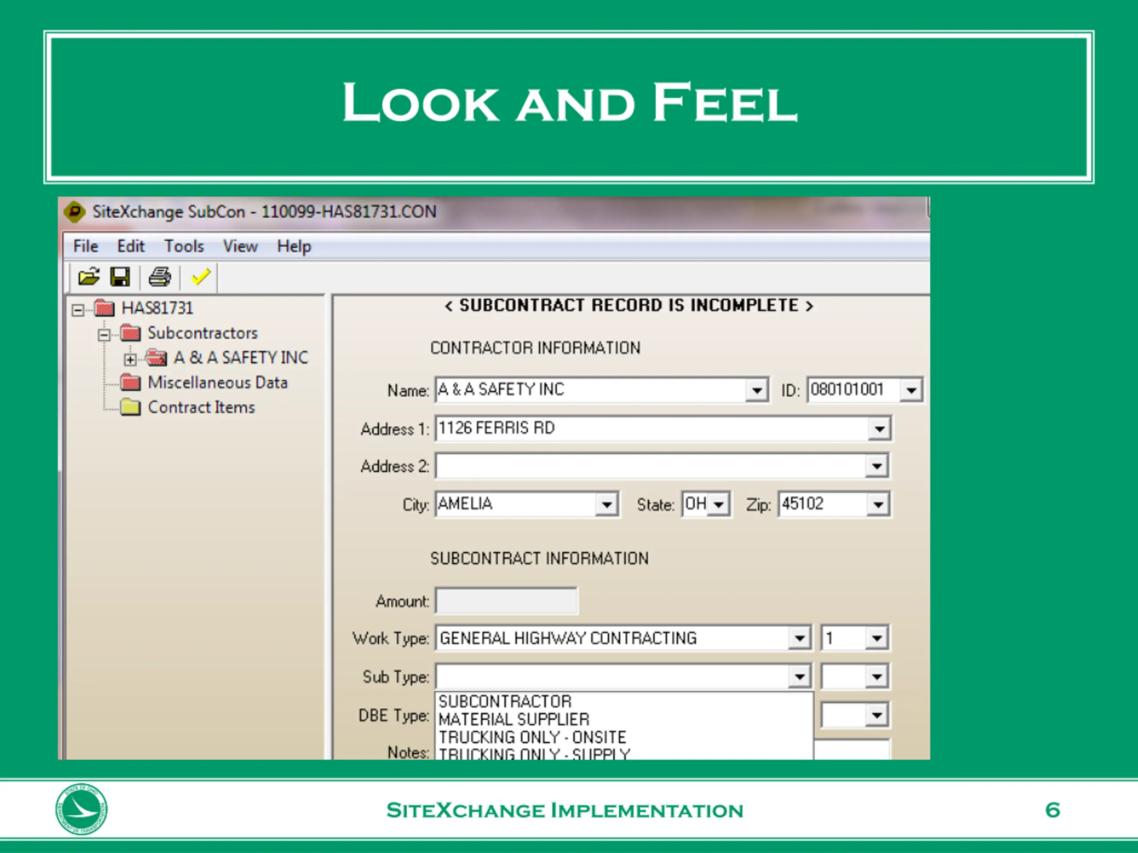Viewport: 1138px width, 853px height.
Task: Choose TRUCKING ONLY - SUPPLY option
Action: [x=624, y=753]
